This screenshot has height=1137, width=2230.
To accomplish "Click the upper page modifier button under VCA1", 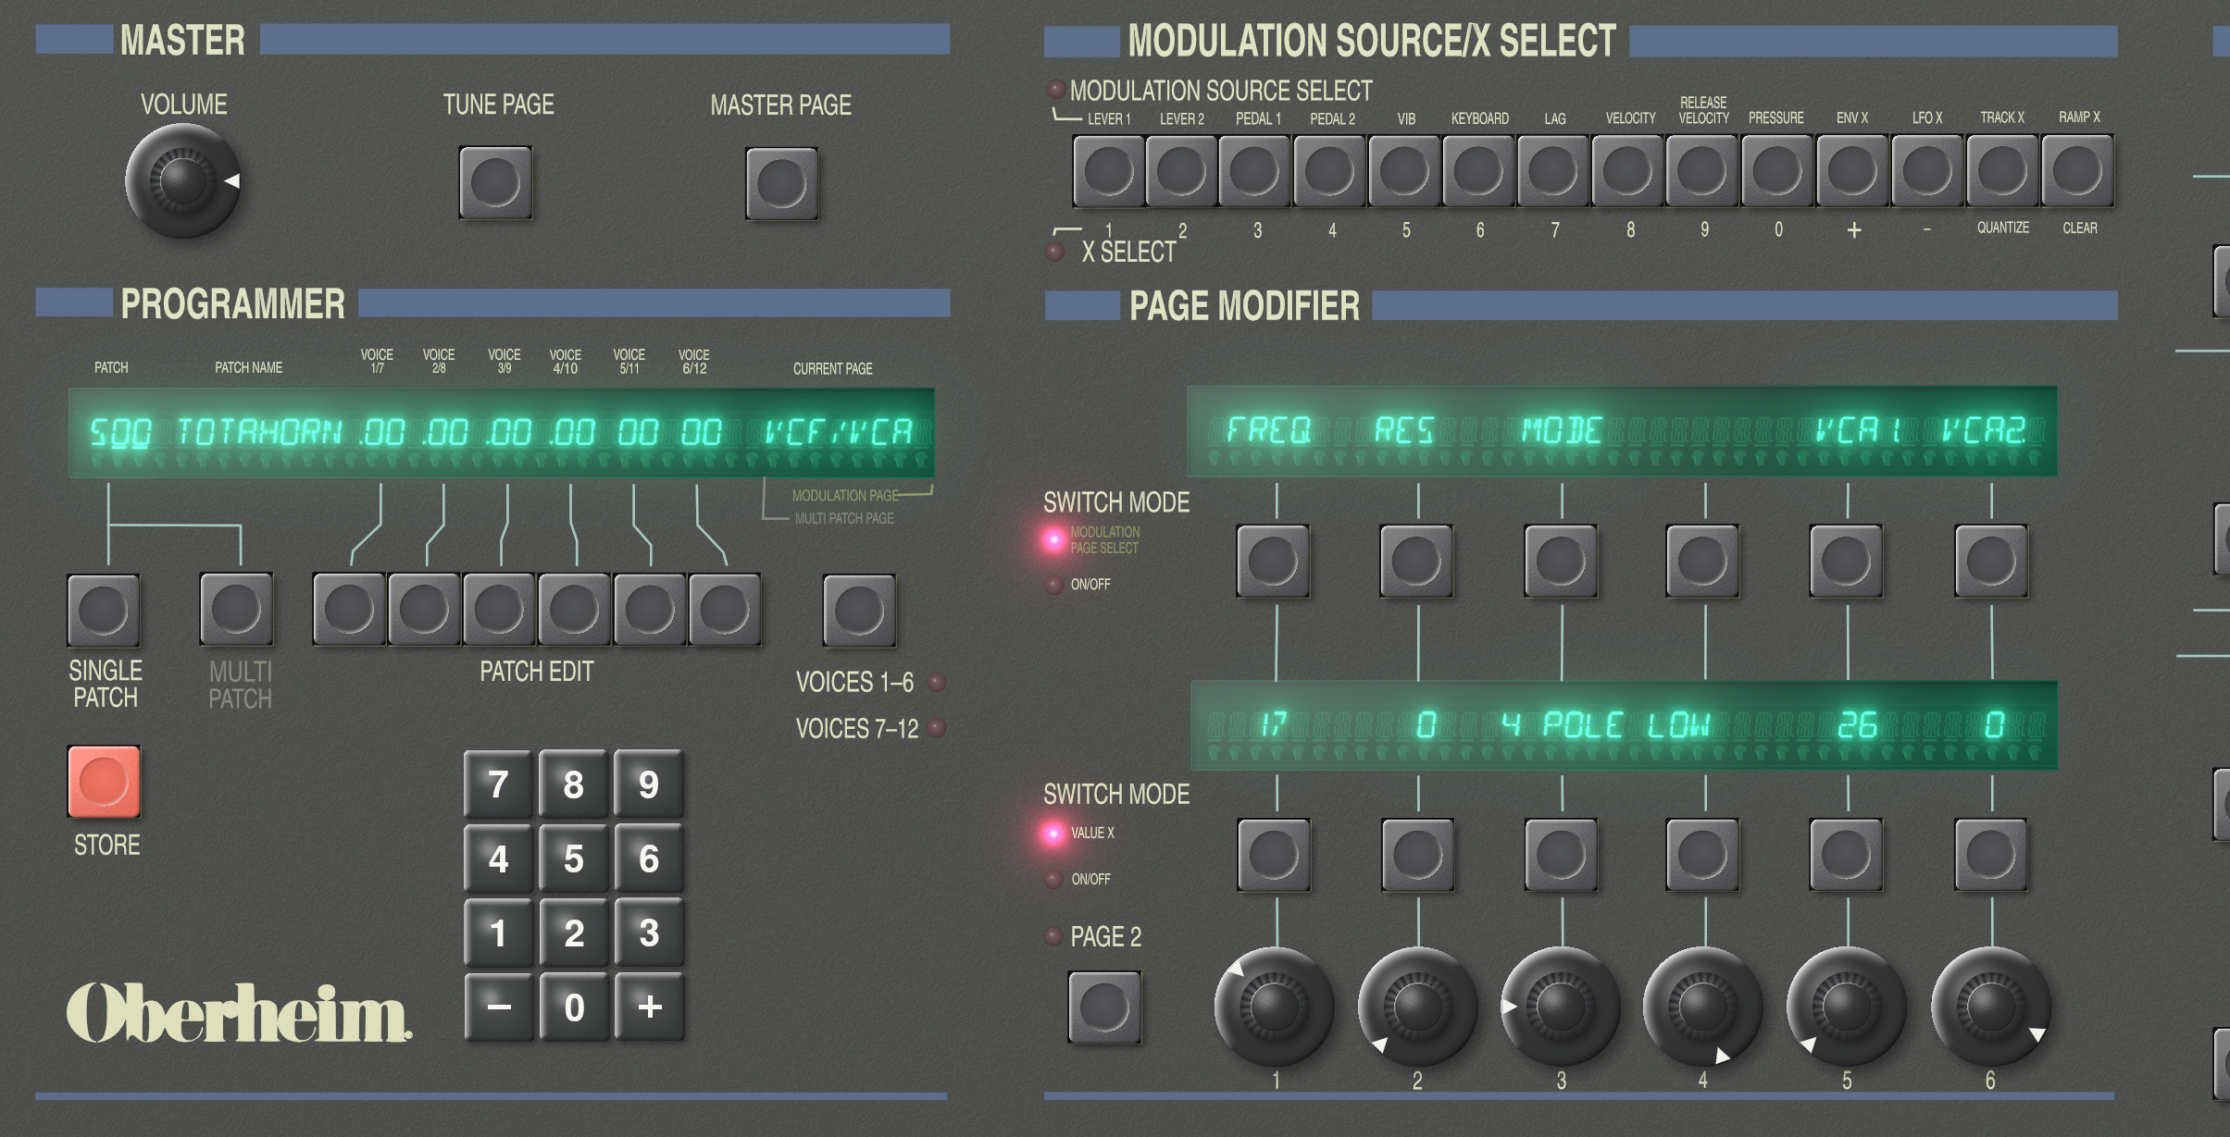I will pyautogui.click(x=1846, y=561).
